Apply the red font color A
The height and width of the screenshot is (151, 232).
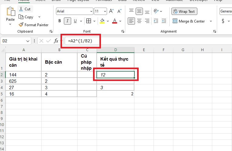tap(115, 21)
